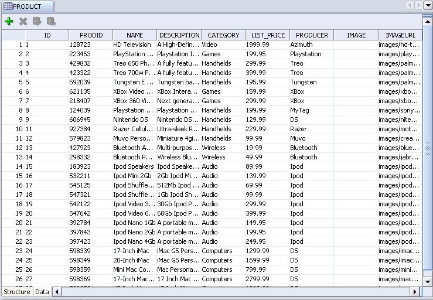
Task: Click the 547321 PRODID cell
Action: 91,195
